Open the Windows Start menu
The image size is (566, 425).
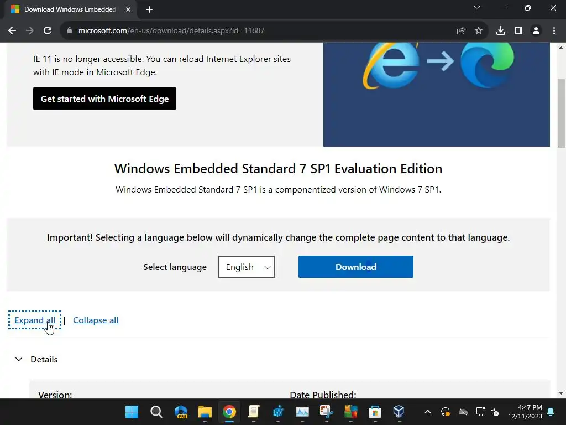click(132, 412)
